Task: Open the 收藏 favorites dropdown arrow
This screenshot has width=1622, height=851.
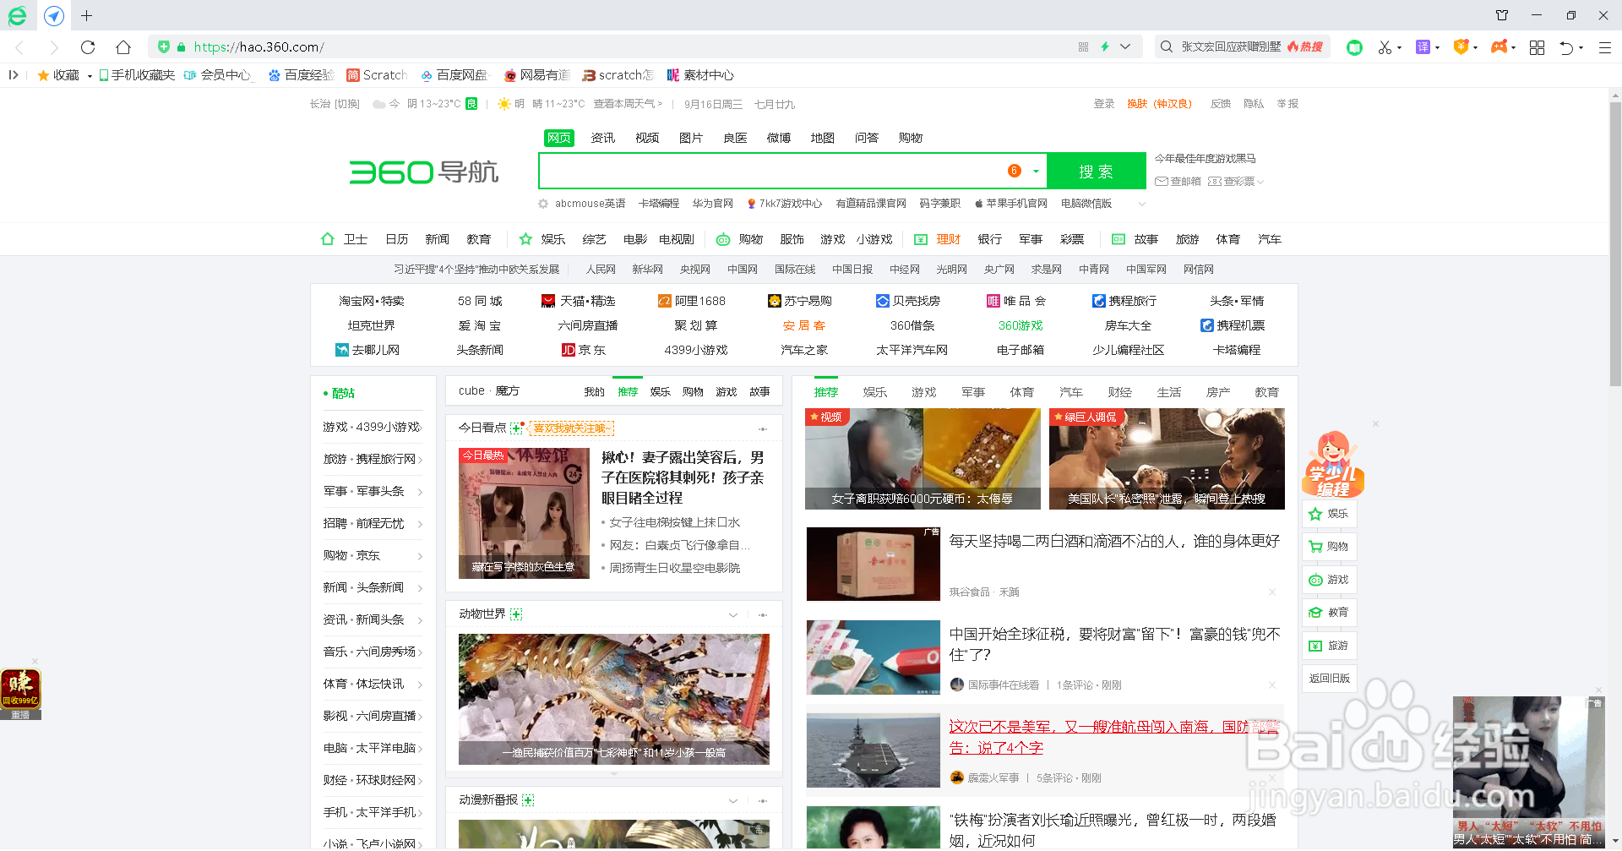Action: click(x=90, y=76)
